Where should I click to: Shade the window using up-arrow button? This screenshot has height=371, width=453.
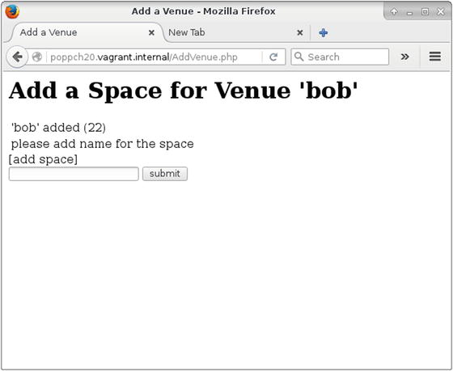(393, 11)
